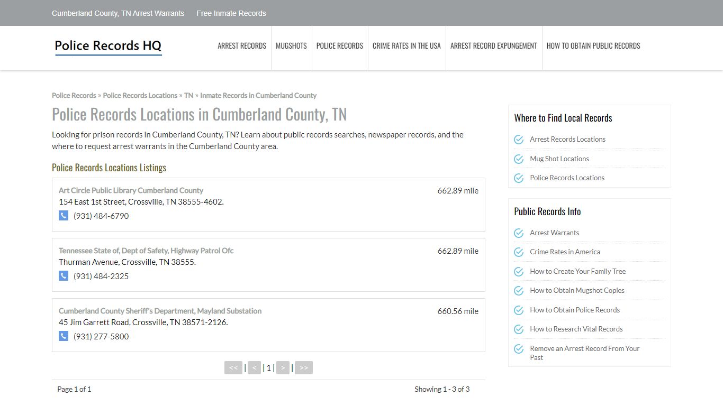Click checkmark icon beside How to Obtain Mugshot Copies
The image size is (723, 406).
pos(519,291)
